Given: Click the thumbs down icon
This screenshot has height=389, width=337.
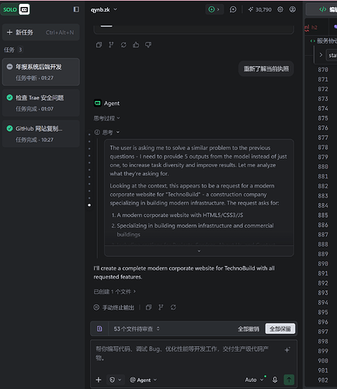Looking at the screenshot, I should [x=148, y=45].
